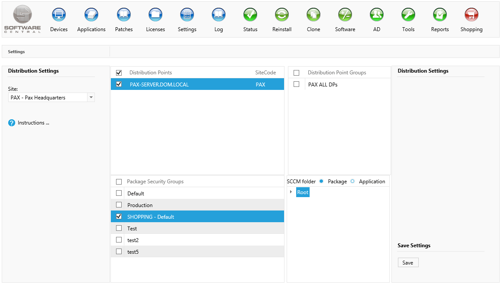This screenshot has height=284, width=501.
Task: Select the Shopping icon
Action: [471, 18]
